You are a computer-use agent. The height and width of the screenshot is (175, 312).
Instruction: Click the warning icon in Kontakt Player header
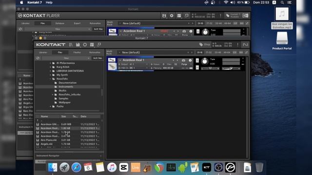pos(220,16)
